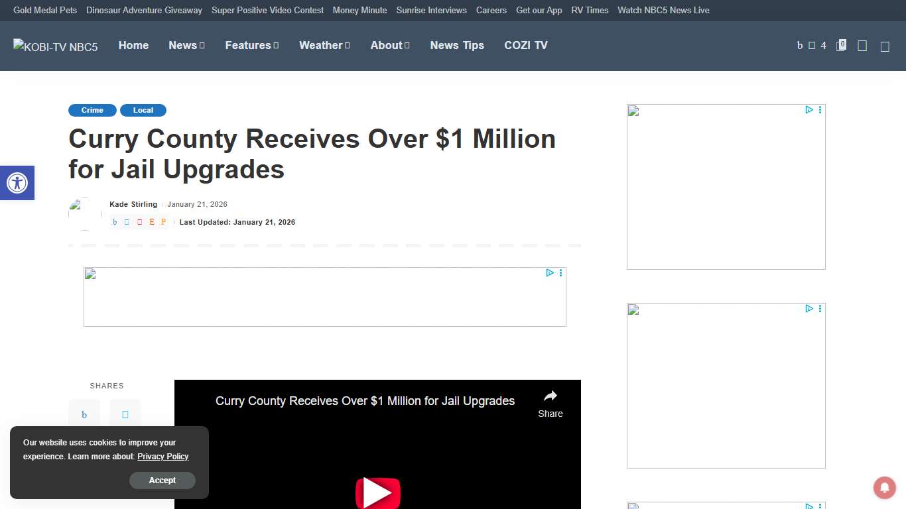Screen dimensions: 906x509
Task: Share the article on Twitter
Action: [126, 222]
